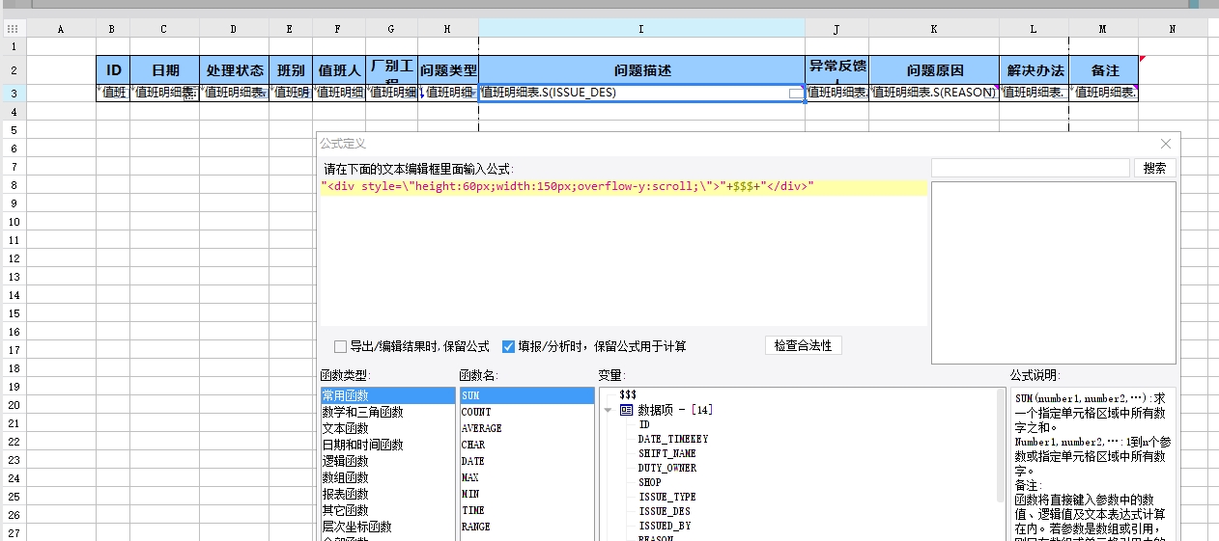1219x541 pixels.
Task: Click the 问题描述 header cell
Action: 642,70
